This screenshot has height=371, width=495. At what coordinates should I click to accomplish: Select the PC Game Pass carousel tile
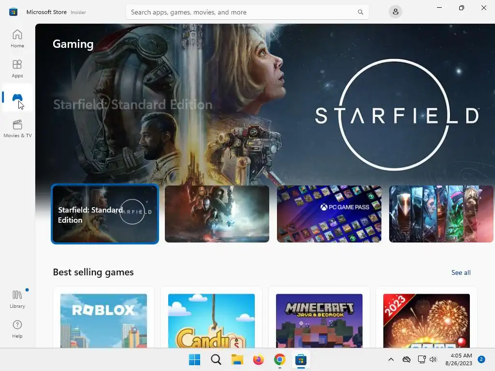(x=329, y=214)
